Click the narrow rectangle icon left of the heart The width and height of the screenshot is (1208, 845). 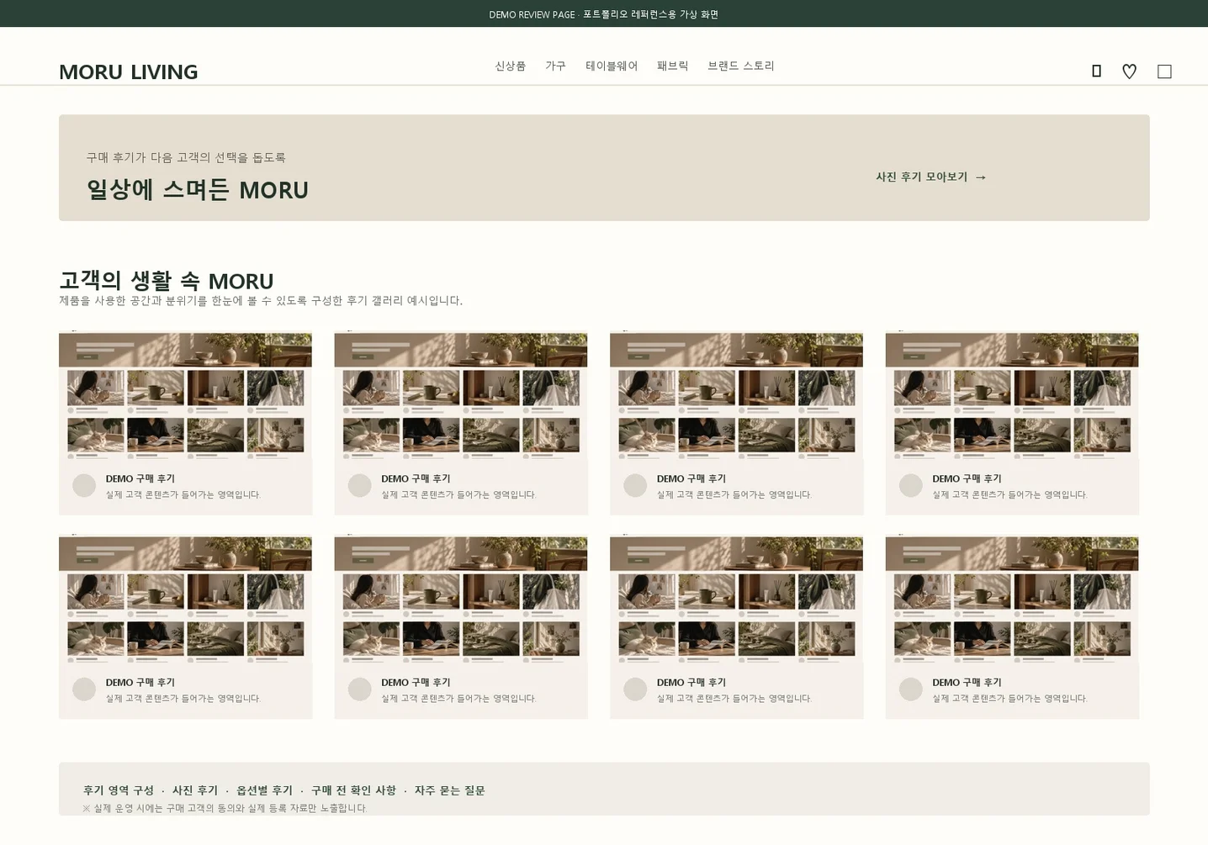1096,71
